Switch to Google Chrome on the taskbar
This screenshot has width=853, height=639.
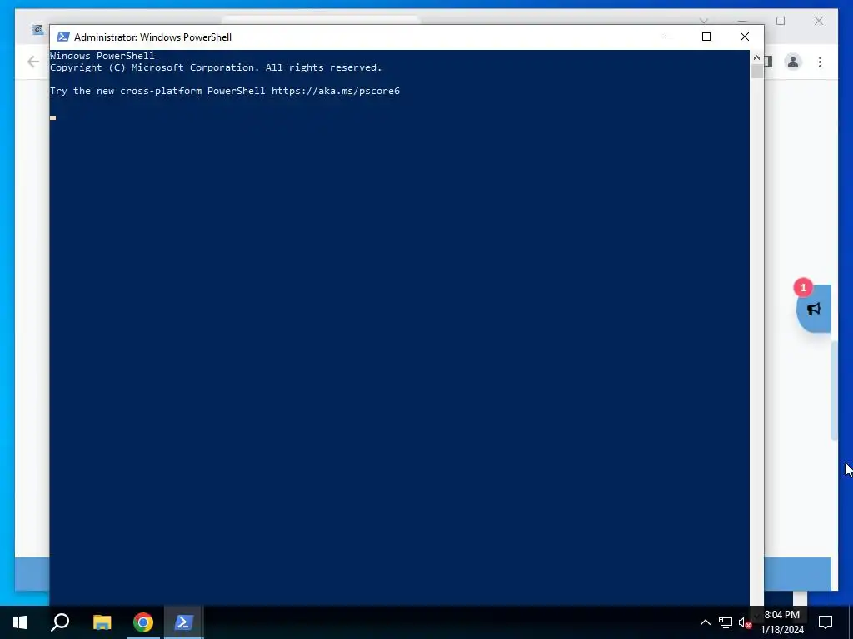coord(143,622)
